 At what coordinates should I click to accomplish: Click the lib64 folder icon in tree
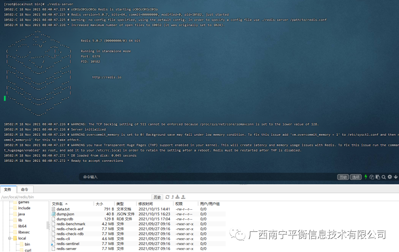point(15,226)
